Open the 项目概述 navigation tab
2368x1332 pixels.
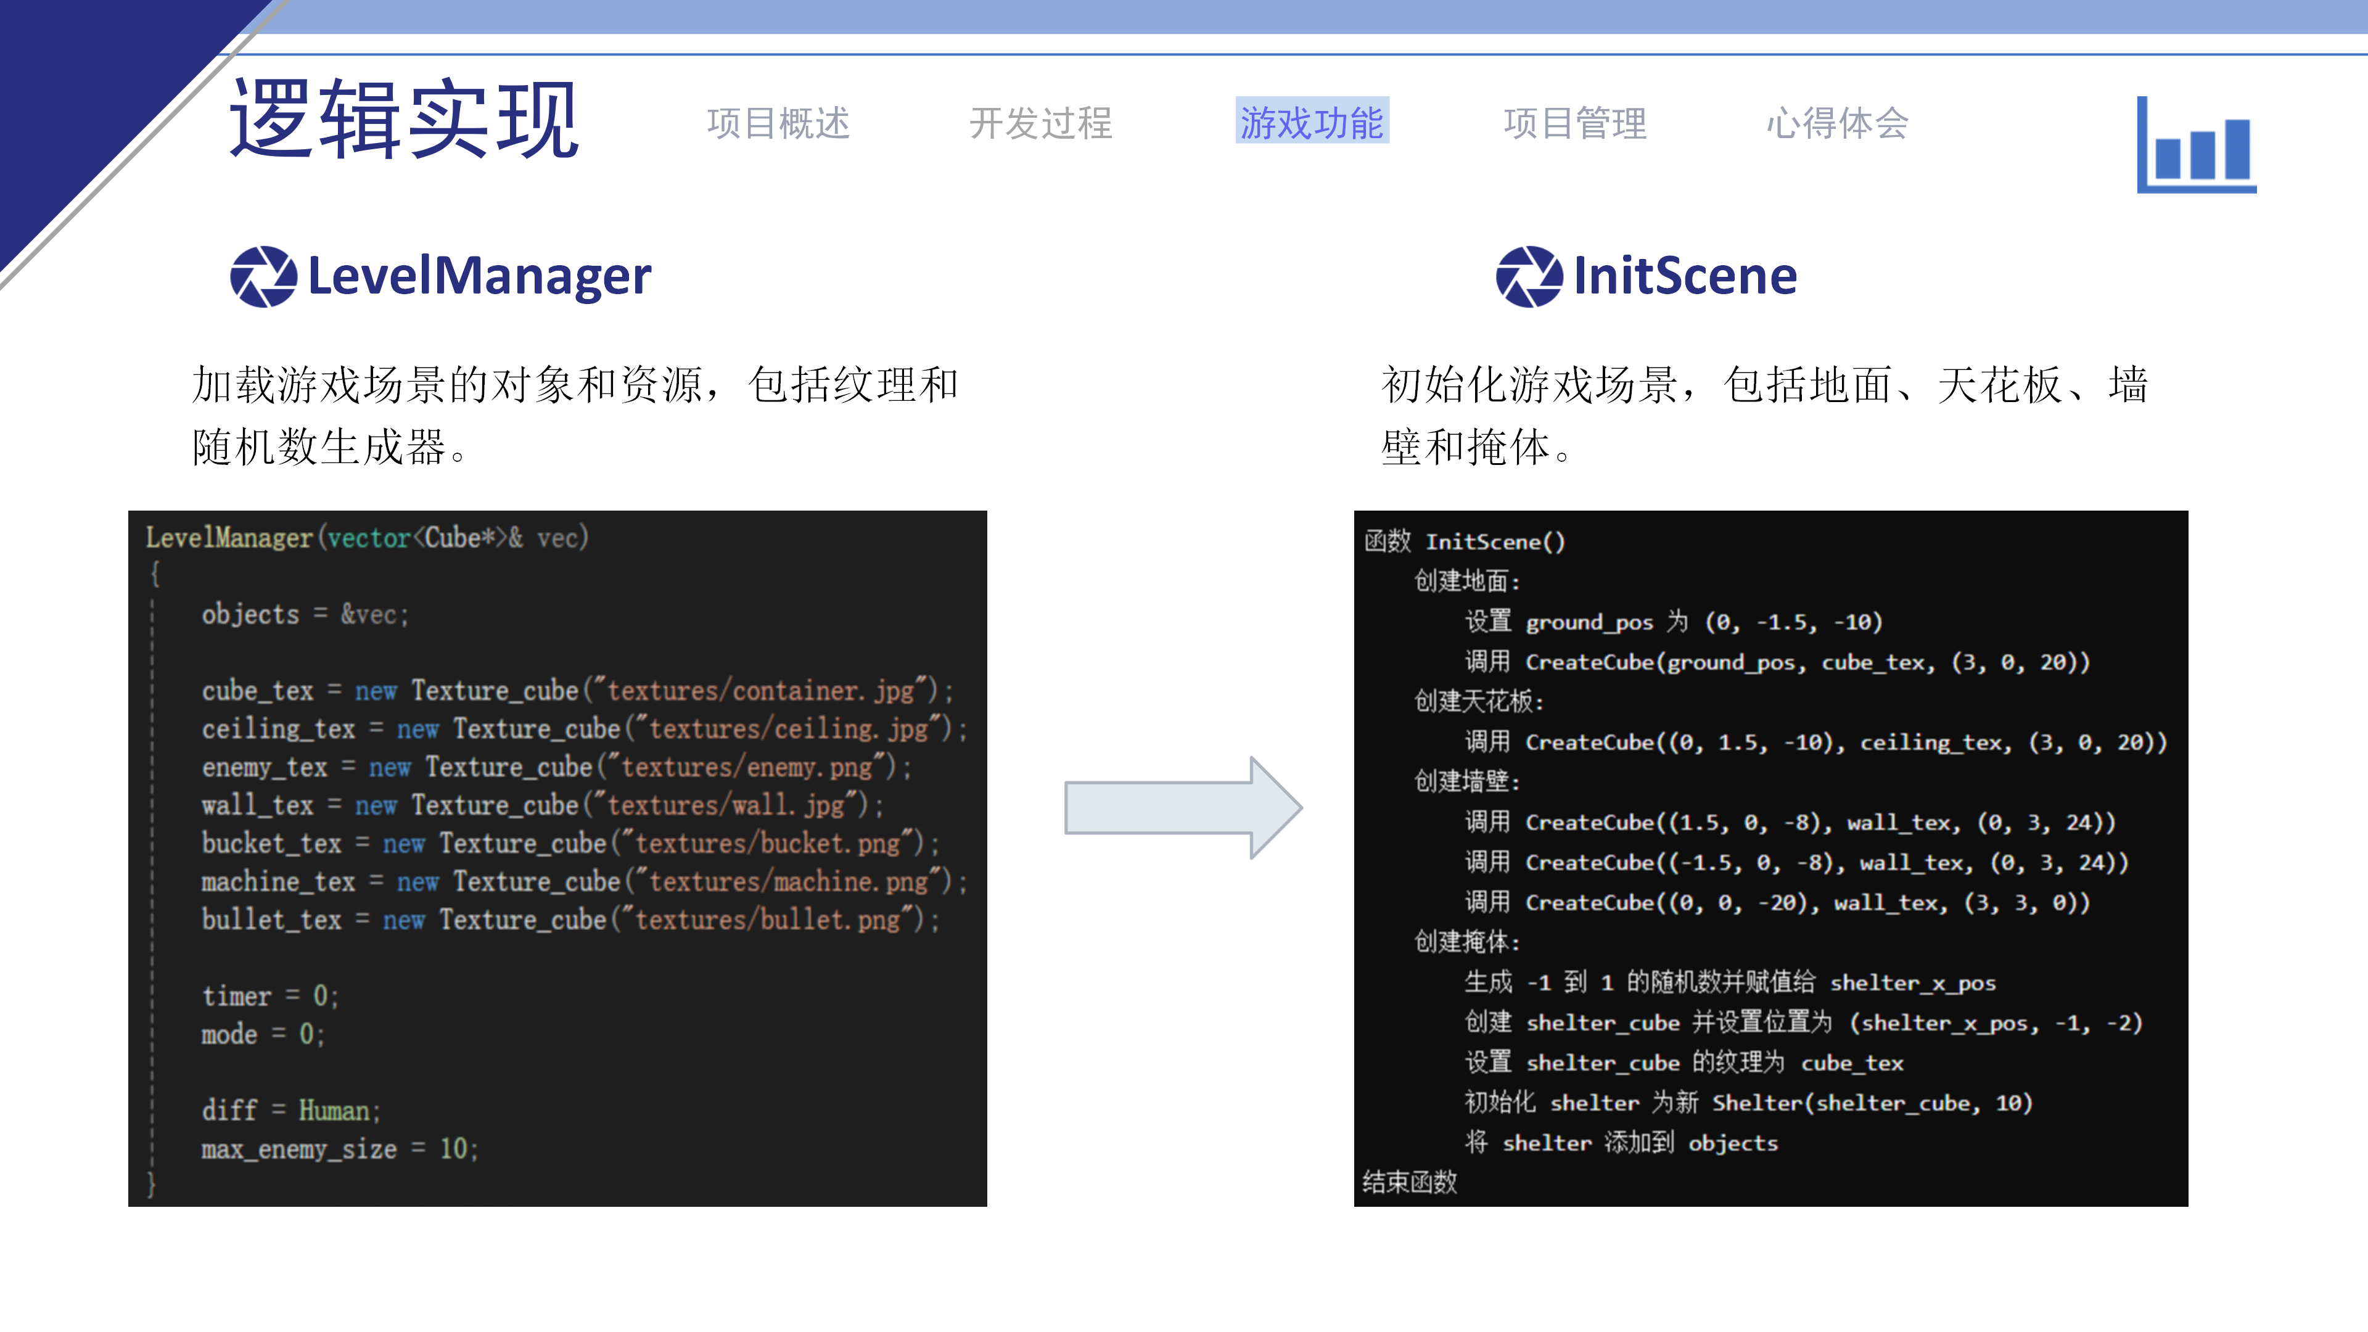(778, 123)
